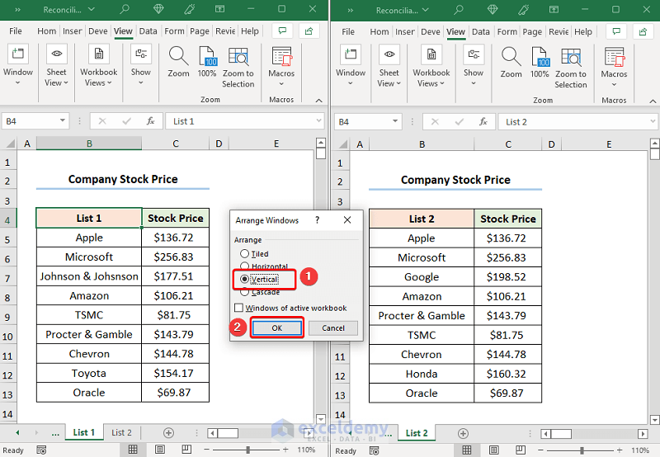This screenshot has height=457, width=660.
Task: Expand the Name Box dropdown in left window
Action: point(63,120)
